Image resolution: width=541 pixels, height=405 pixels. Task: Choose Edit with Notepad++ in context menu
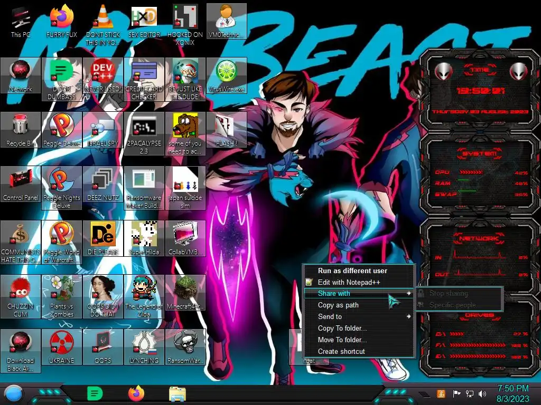pyautogui.click(x=359, y=283)
